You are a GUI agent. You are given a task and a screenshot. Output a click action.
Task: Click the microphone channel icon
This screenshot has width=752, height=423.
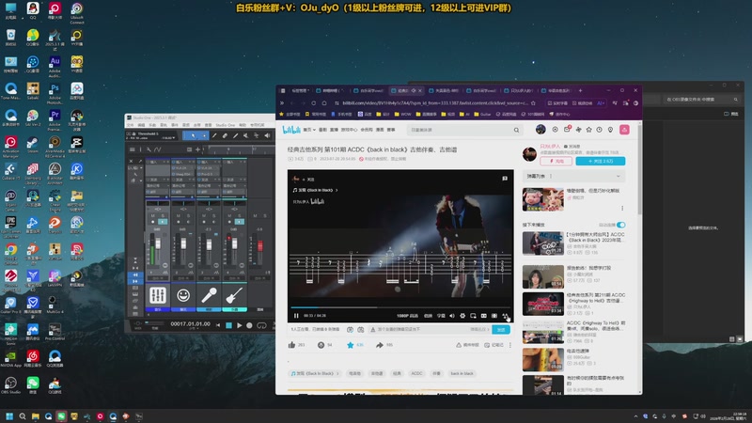point(209,295)
